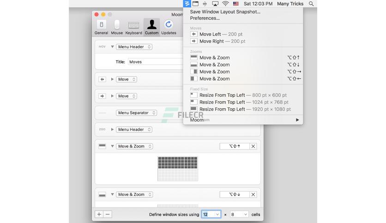Screen dimensions: 386x223
Task: Click the MOV header icon in first row
Action: [102, 47]
